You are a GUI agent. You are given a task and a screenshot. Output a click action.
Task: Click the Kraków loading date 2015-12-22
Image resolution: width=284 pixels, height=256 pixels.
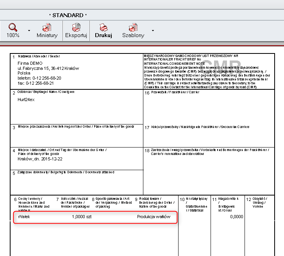pos(40,159)
